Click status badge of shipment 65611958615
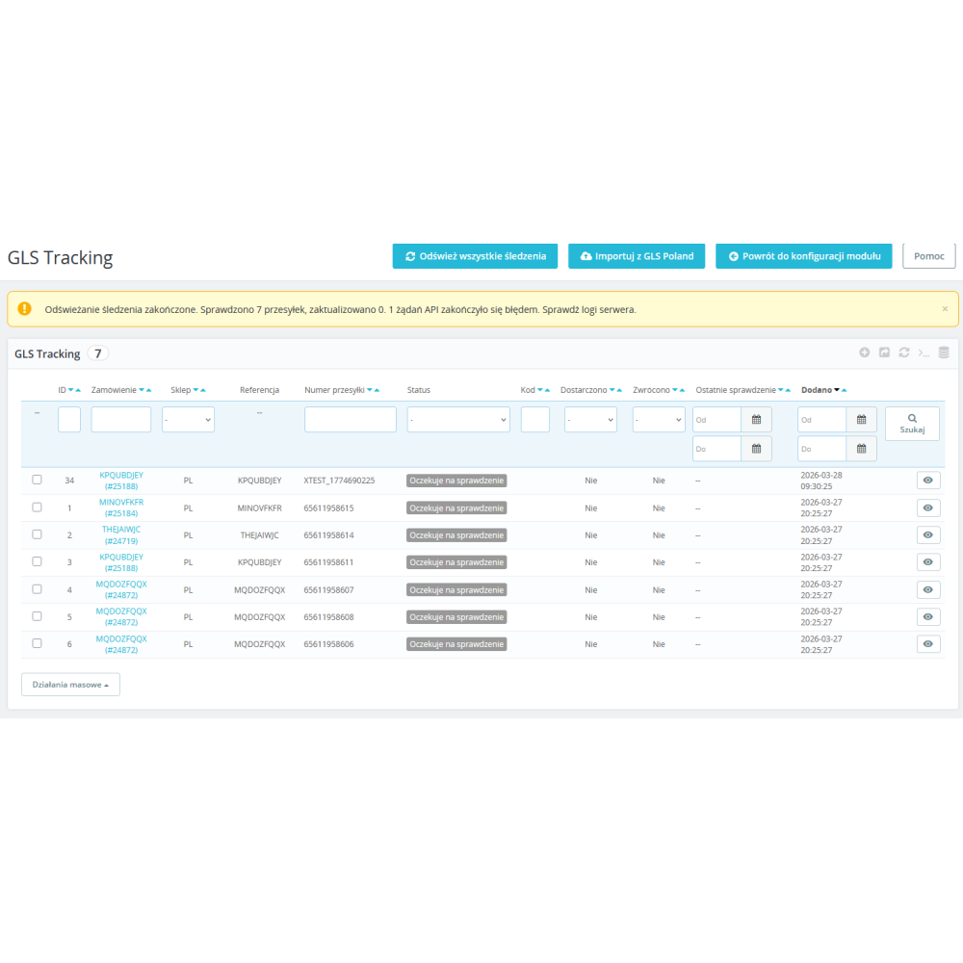 pos(456,508)
